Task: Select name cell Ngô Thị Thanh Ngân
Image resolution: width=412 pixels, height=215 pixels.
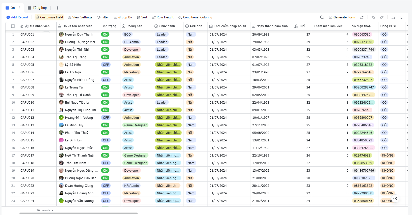Action: [78, 155]
